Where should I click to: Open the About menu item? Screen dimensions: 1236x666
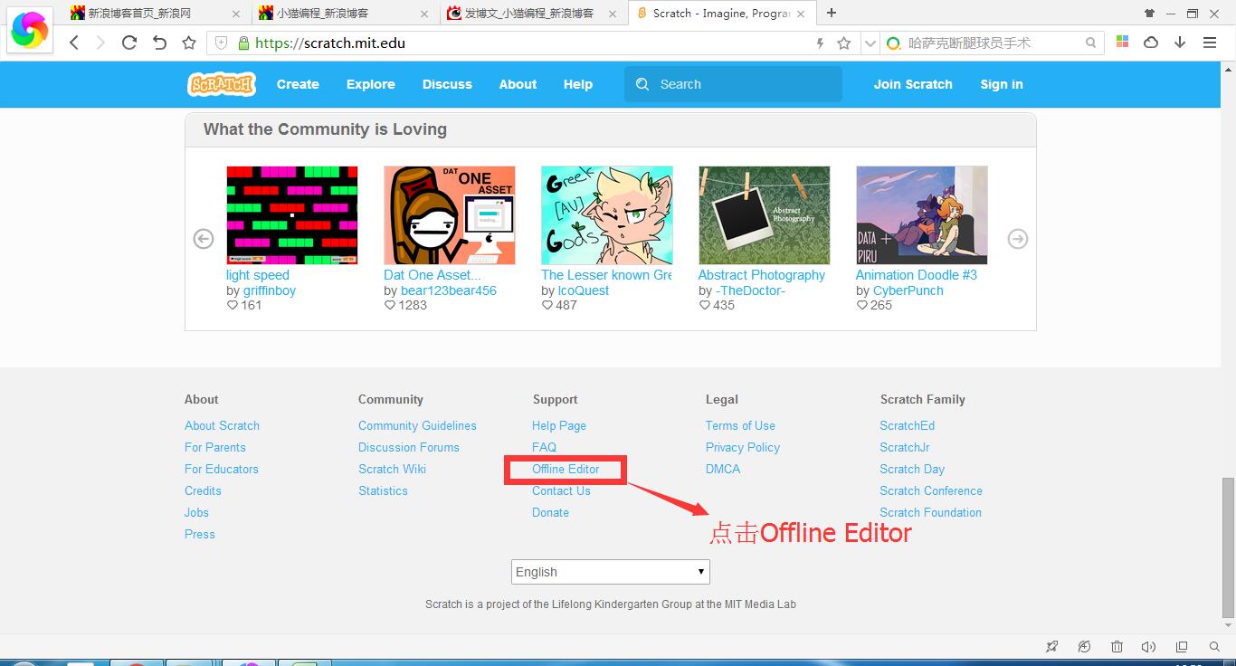518,84
